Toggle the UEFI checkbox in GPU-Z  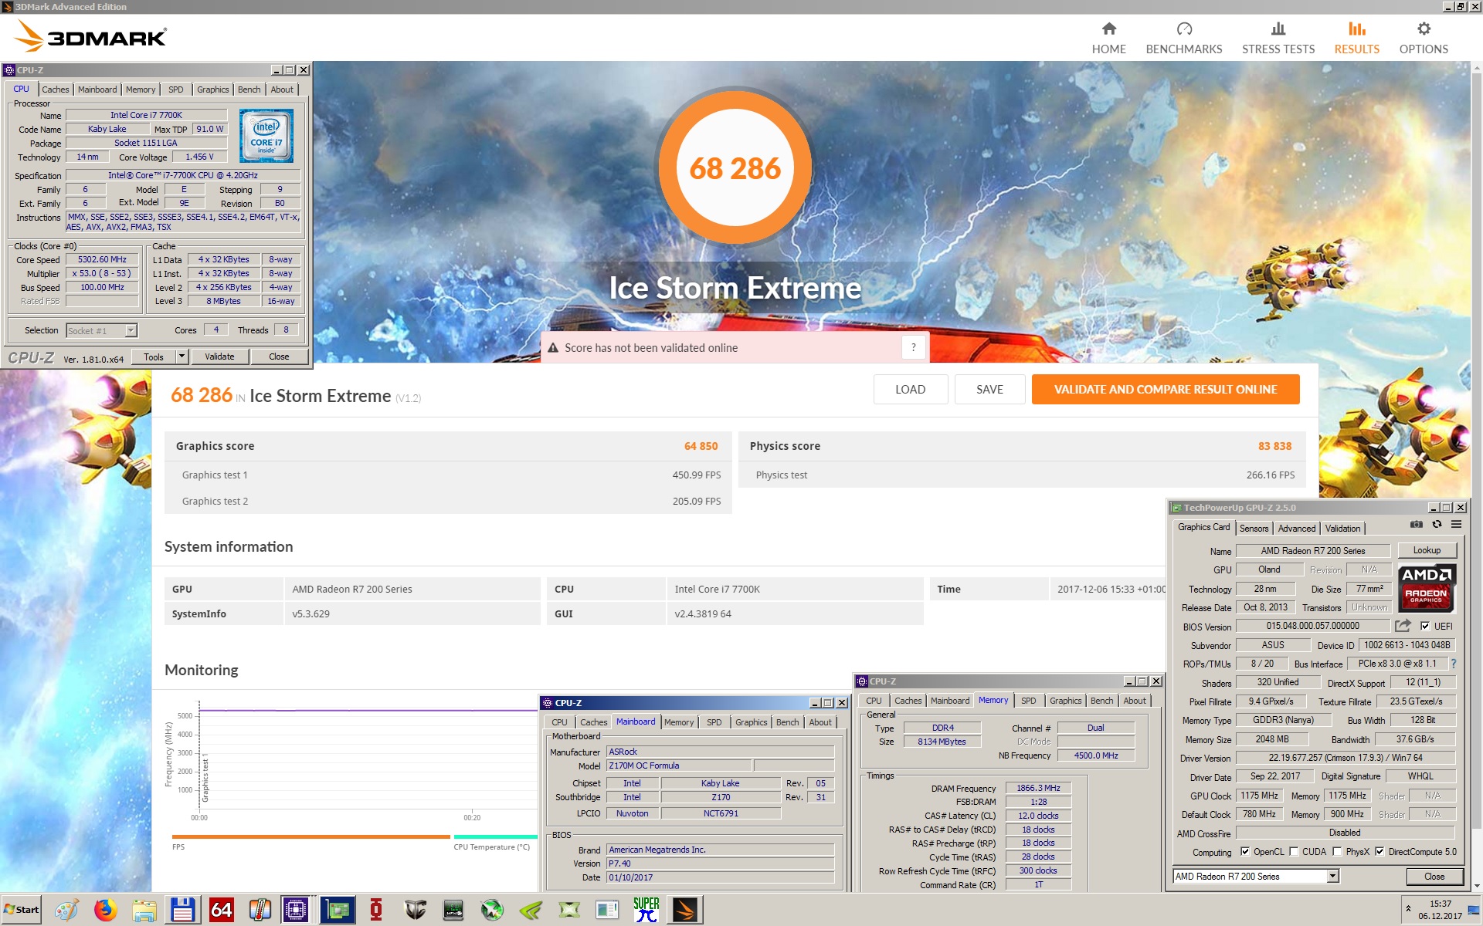pos(1424,626)
